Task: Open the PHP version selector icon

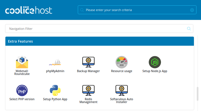Action: point(22,90)
